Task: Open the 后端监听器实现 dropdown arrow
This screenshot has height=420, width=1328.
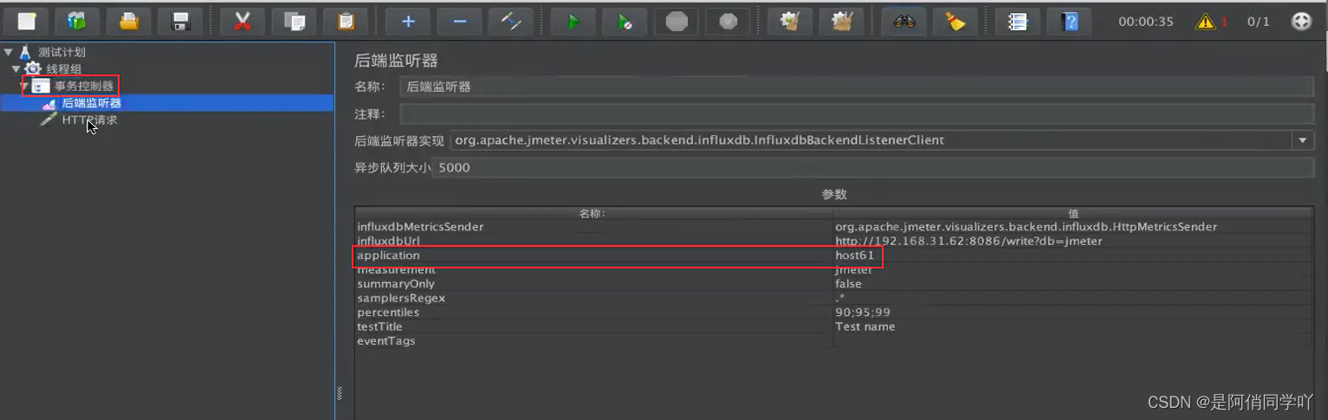Action: pos(1302,140)
